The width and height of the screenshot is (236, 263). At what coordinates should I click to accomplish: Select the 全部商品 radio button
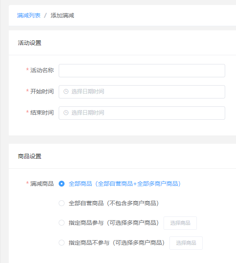[62, 184]
